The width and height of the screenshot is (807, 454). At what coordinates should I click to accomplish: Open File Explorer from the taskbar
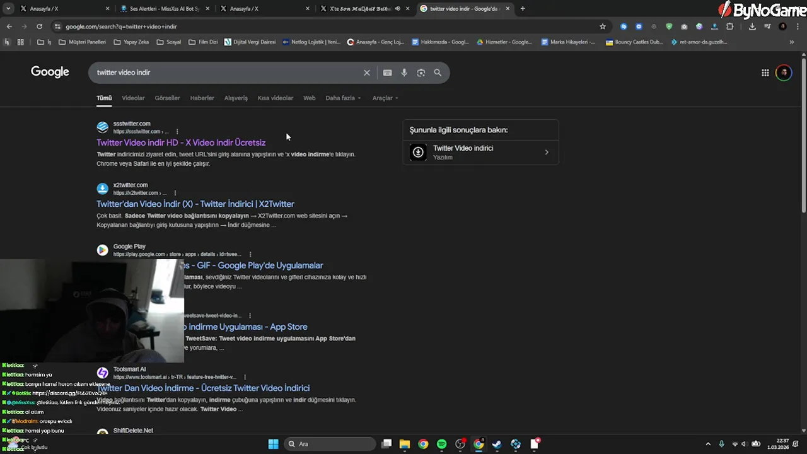(405, 444)
